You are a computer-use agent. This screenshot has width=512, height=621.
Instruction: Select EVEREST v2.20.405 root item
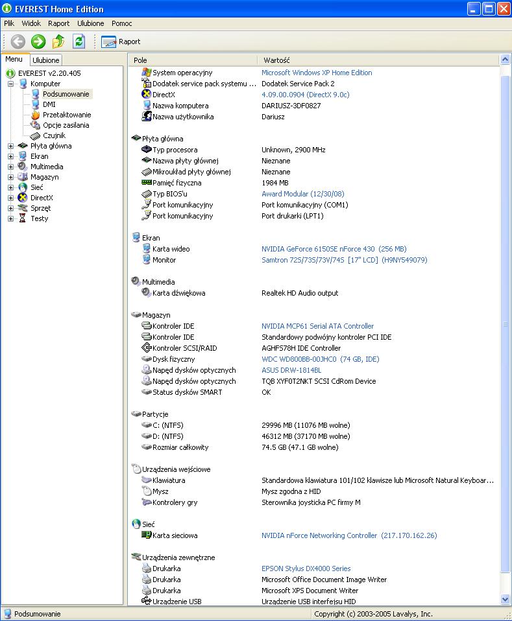(49, 73)
